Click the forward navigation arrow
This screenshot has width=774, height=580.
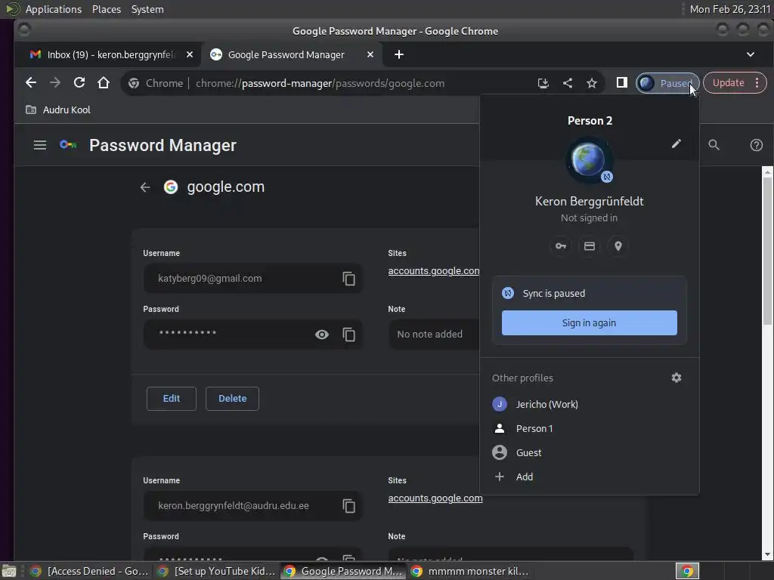[54, 83]
